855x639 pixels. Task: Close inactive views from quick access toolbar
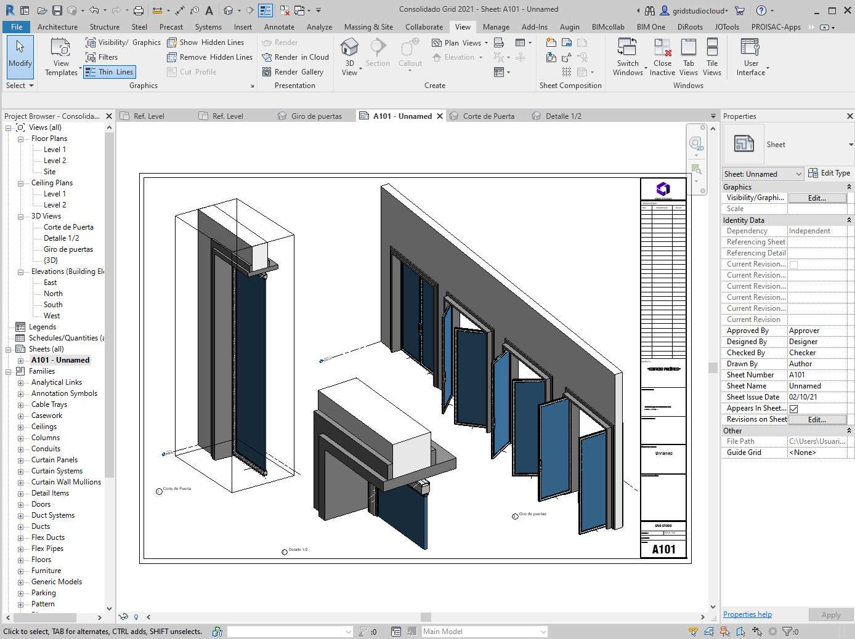click(285, 10)
